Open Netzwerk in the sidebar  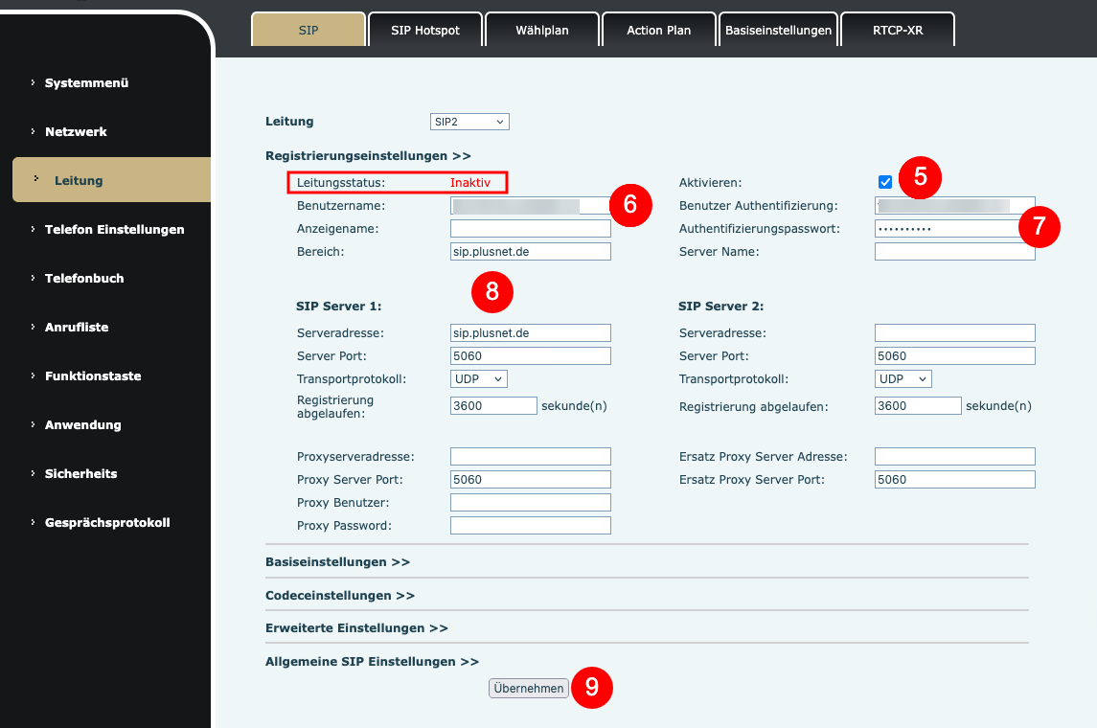pyautogui.click(x=77, y=131)
